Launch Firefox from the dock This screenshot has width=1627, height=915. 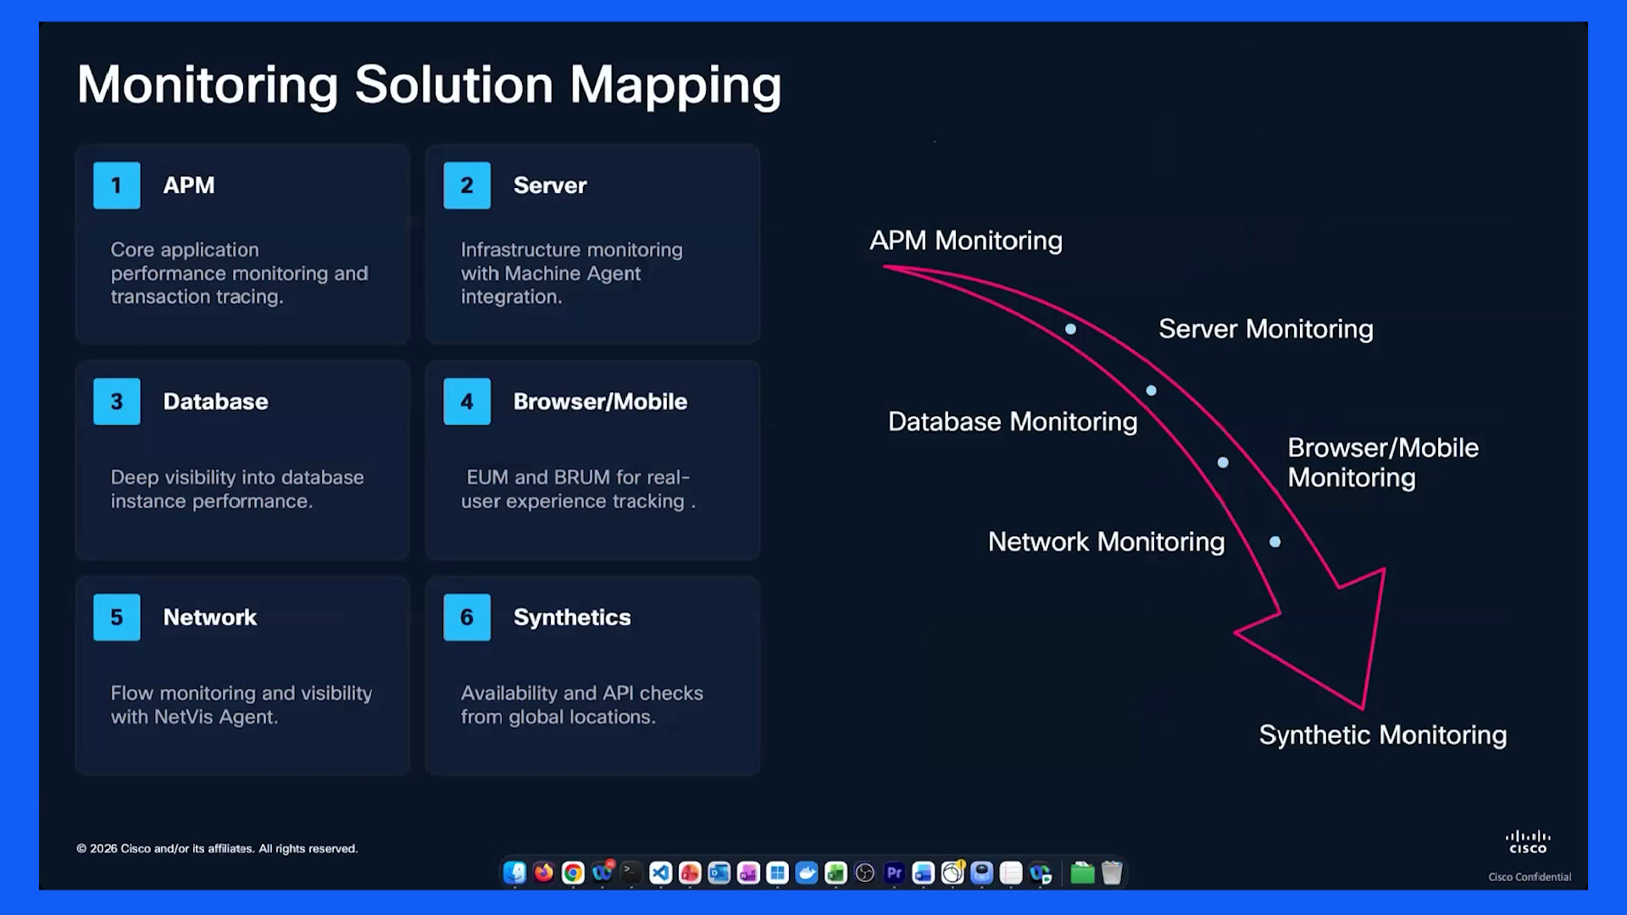pyautogui.click(x=544, y=873)
